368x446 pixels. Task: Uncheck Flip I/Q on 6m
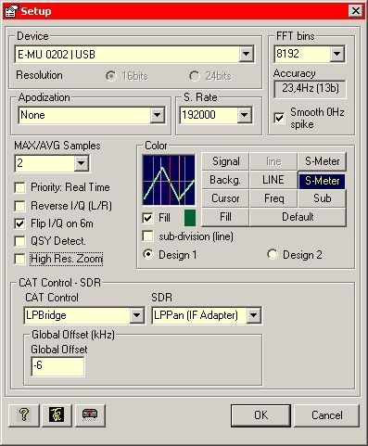19,223
